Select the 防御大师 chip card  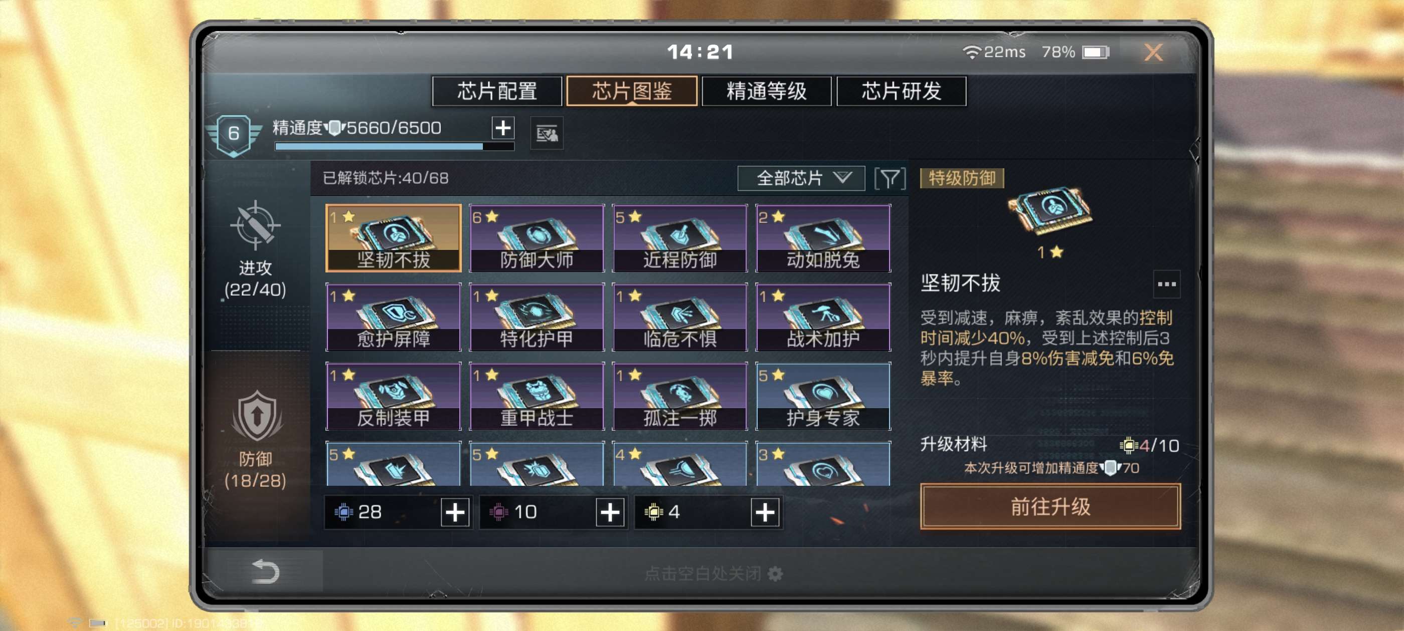tap(537, 238)
